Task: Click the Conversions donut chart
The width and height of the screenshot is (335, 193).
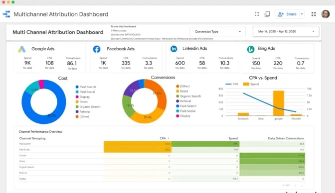Action: [145, 101]
